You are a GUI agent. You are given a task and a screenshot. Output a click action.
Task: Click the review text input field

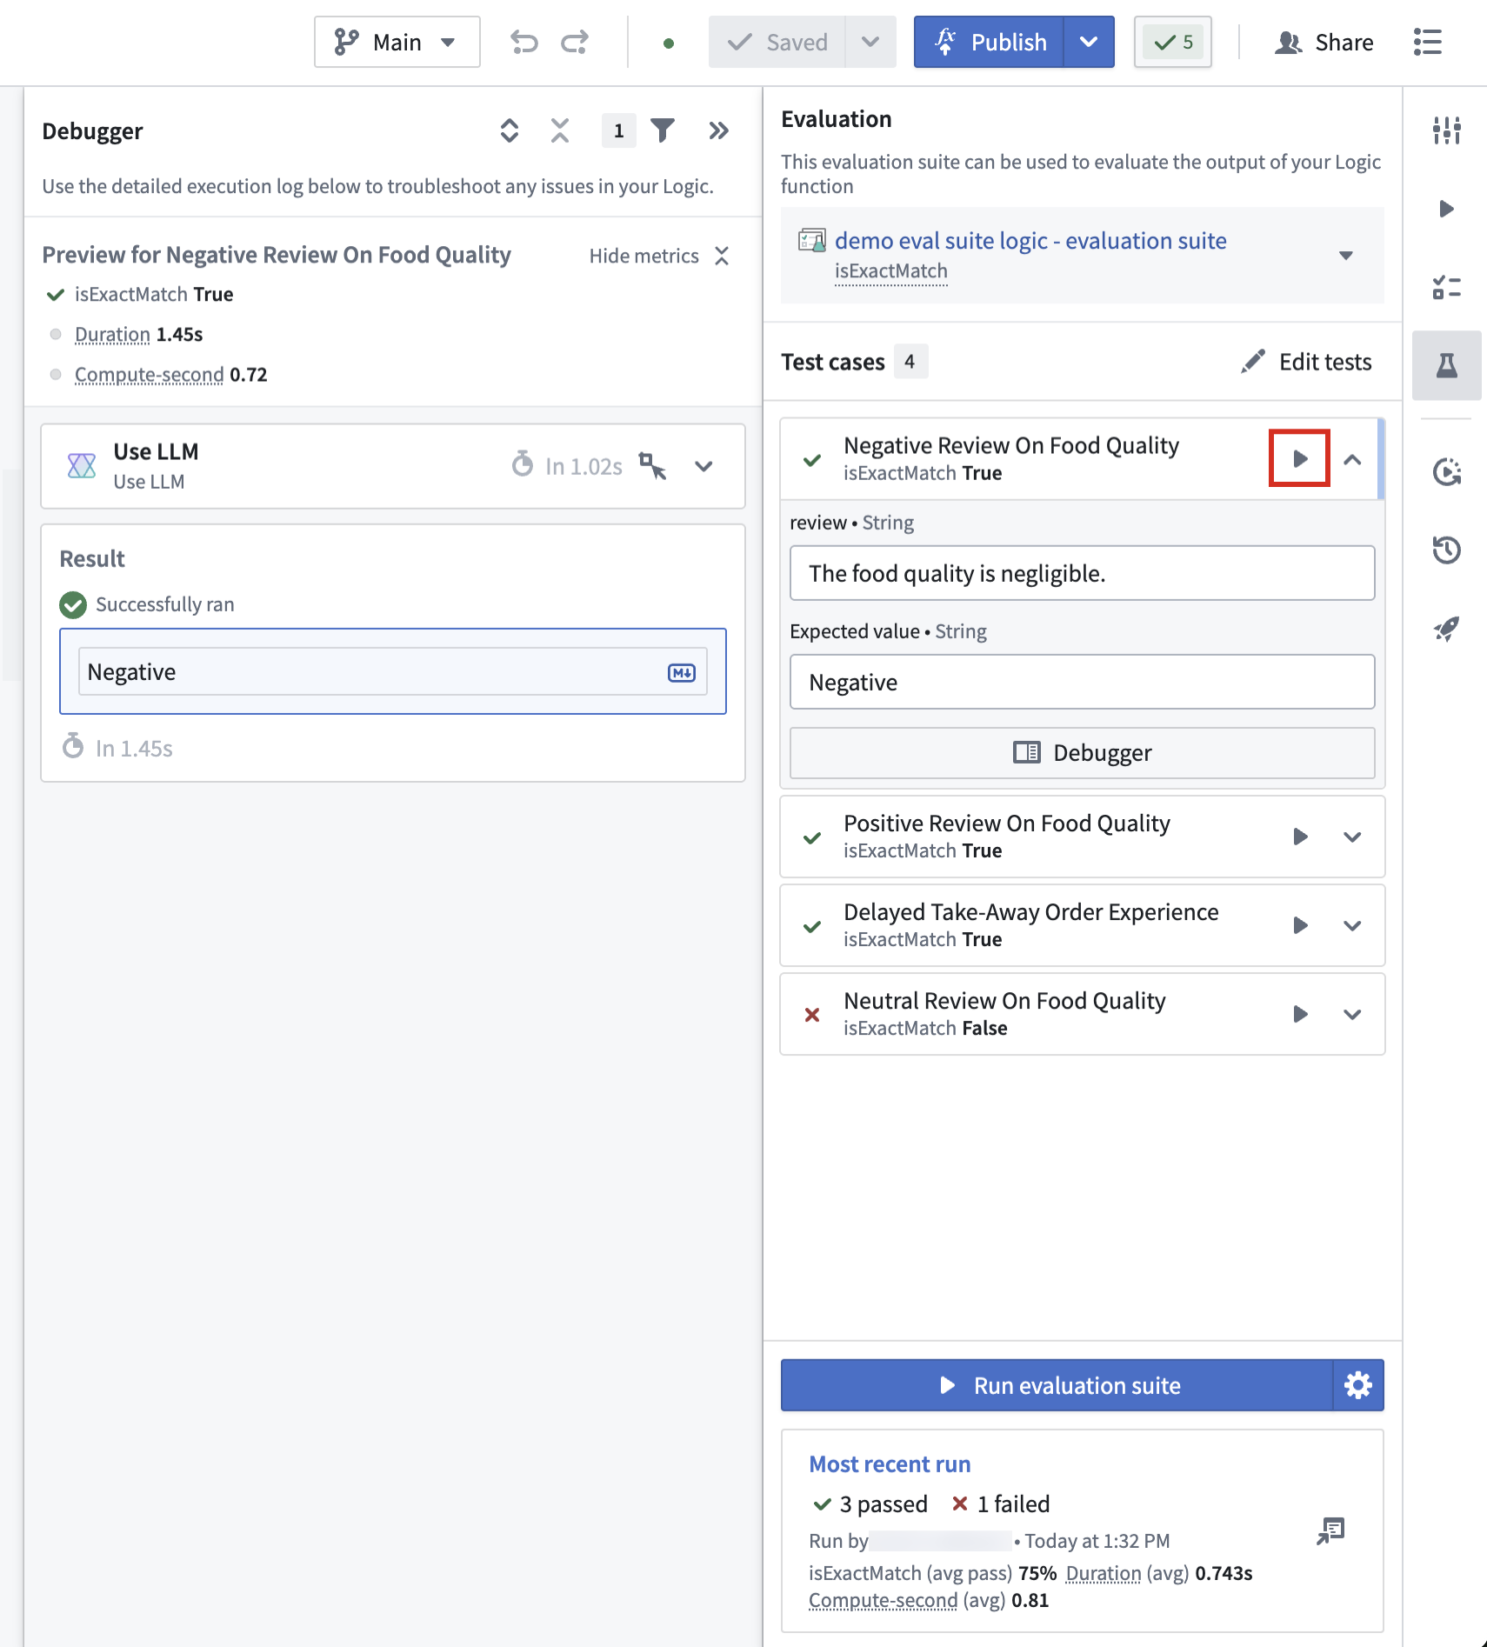(x=1082, y=573)
